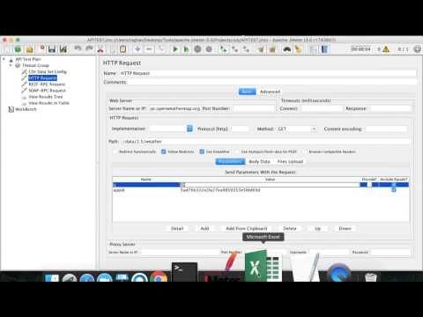This screenshot has height=317, width=423.
Task: Select the Parameters tab
Action: click(x=230, y=161)
